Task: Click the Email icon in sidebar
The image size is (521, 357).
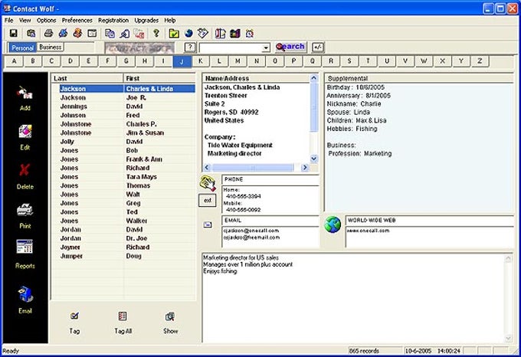Action: [x=25, y=295]
